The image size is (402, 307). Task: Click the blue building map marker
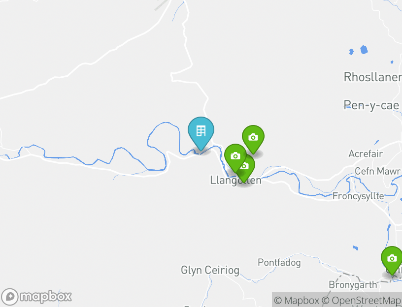pos(201,133)
